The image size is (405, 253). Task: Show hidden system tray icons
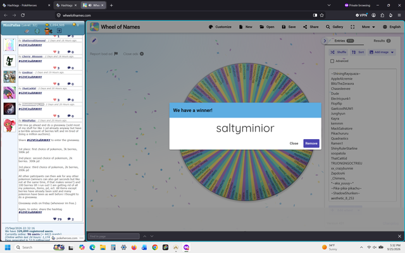361,247
